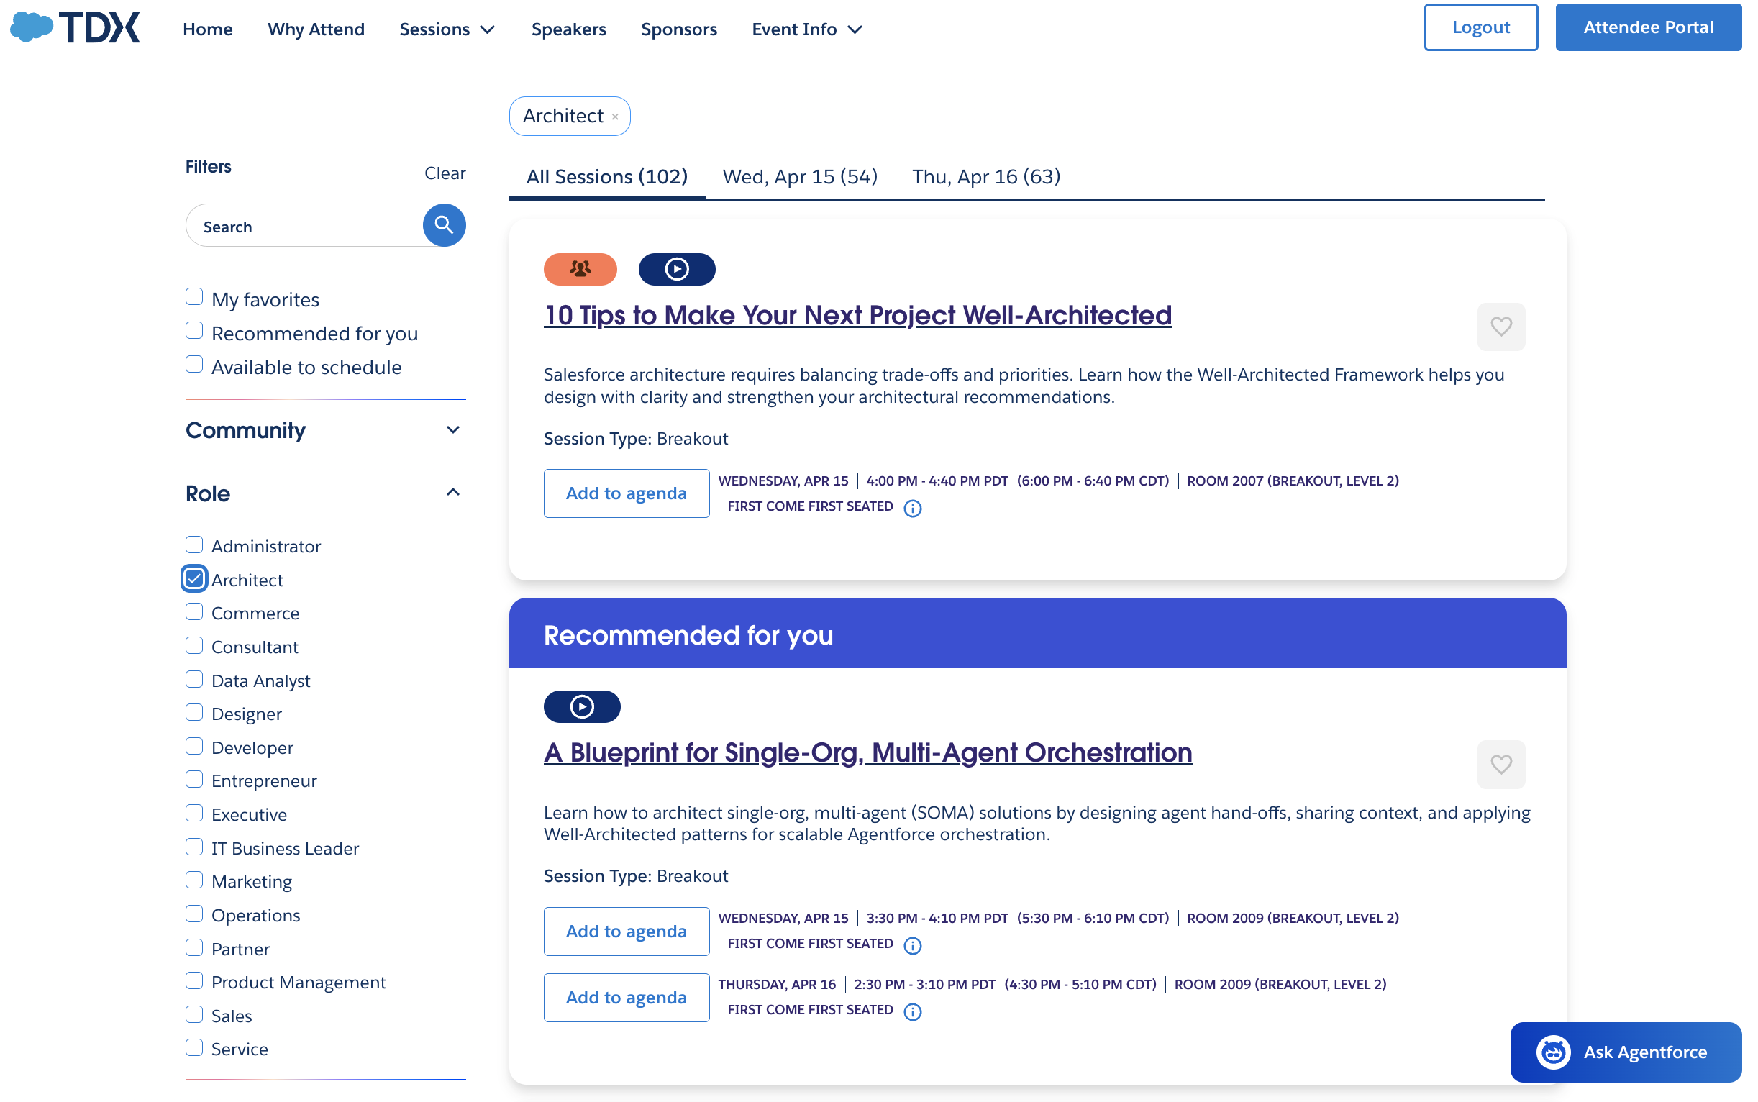Add the 10 Tips session to agenda
This screenshot has width=1758, height=1102.
tap(625, 493)
